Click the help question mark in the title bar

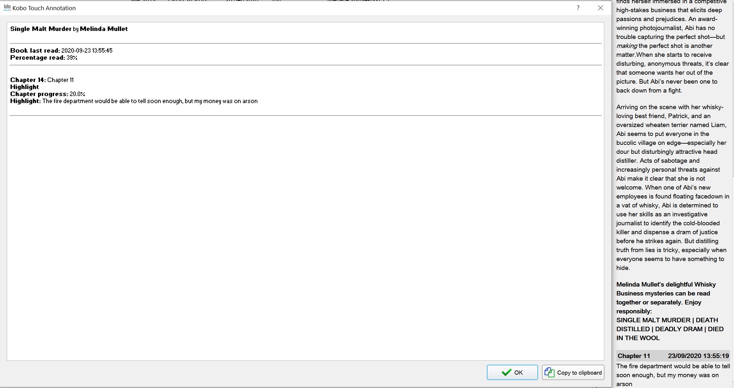point(578,8)
